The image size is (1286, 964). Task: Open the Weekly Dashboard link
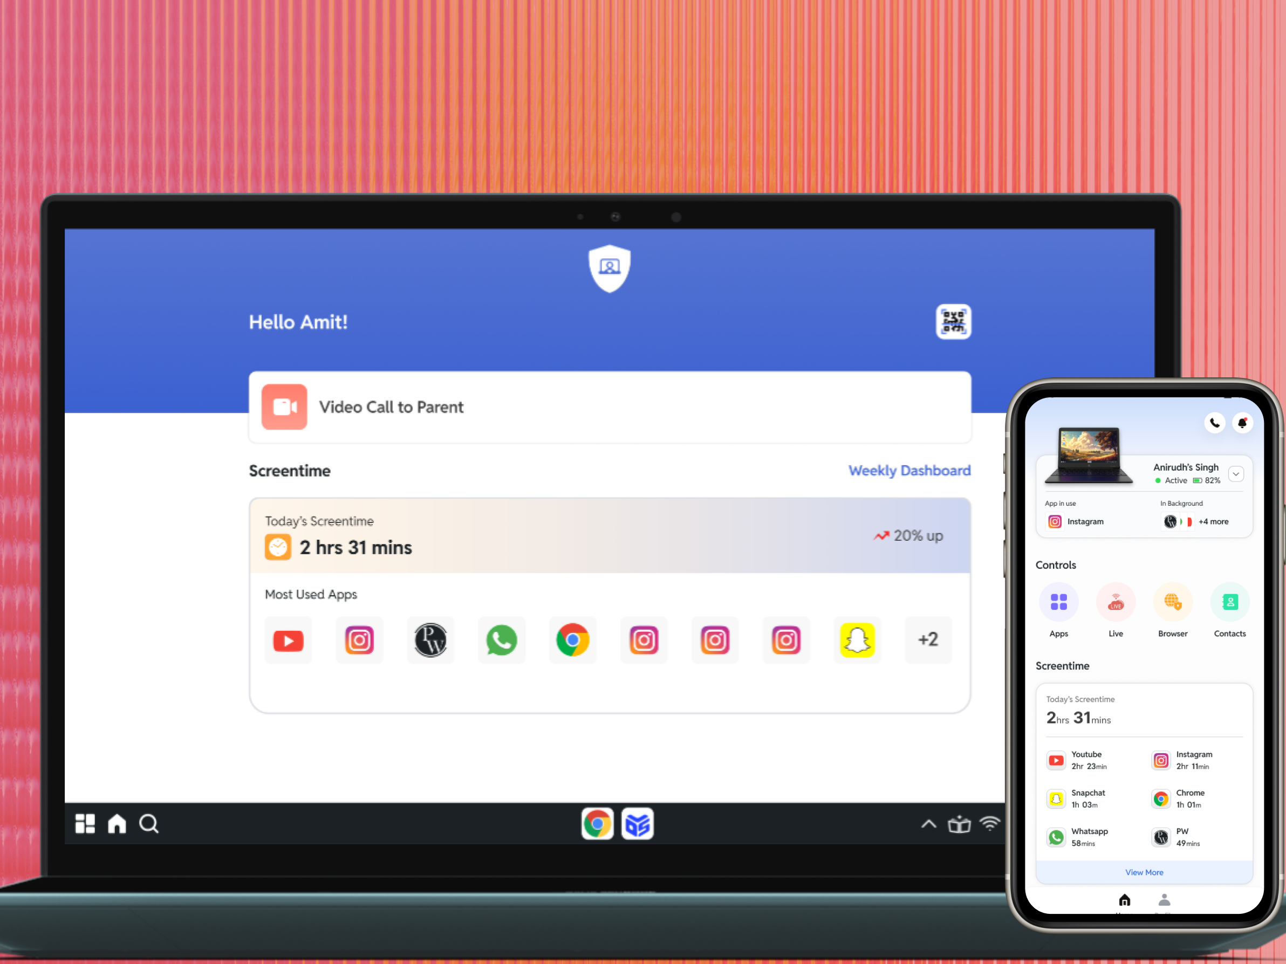(x=909, y=471)
